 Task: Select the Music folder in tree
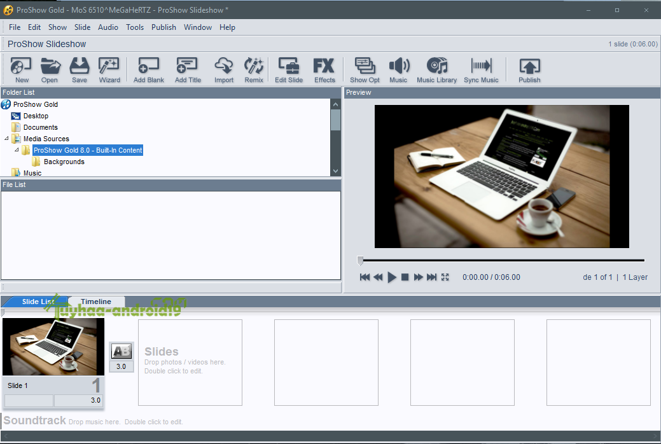pyautogui.click(x=32, y=173)
